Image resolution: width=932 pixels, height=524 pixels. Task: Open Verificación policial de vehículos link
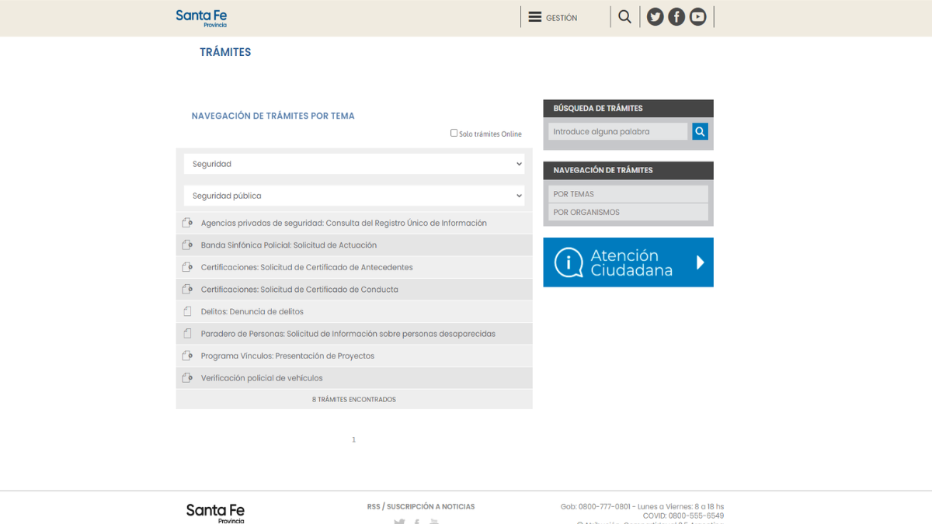[x=262, y=378]
